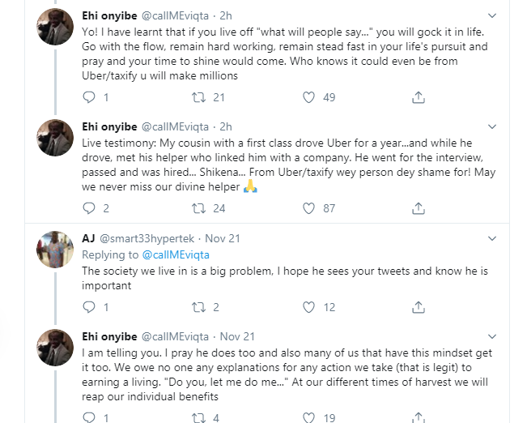Like the "what will people say" tweet

pos(308,97)
